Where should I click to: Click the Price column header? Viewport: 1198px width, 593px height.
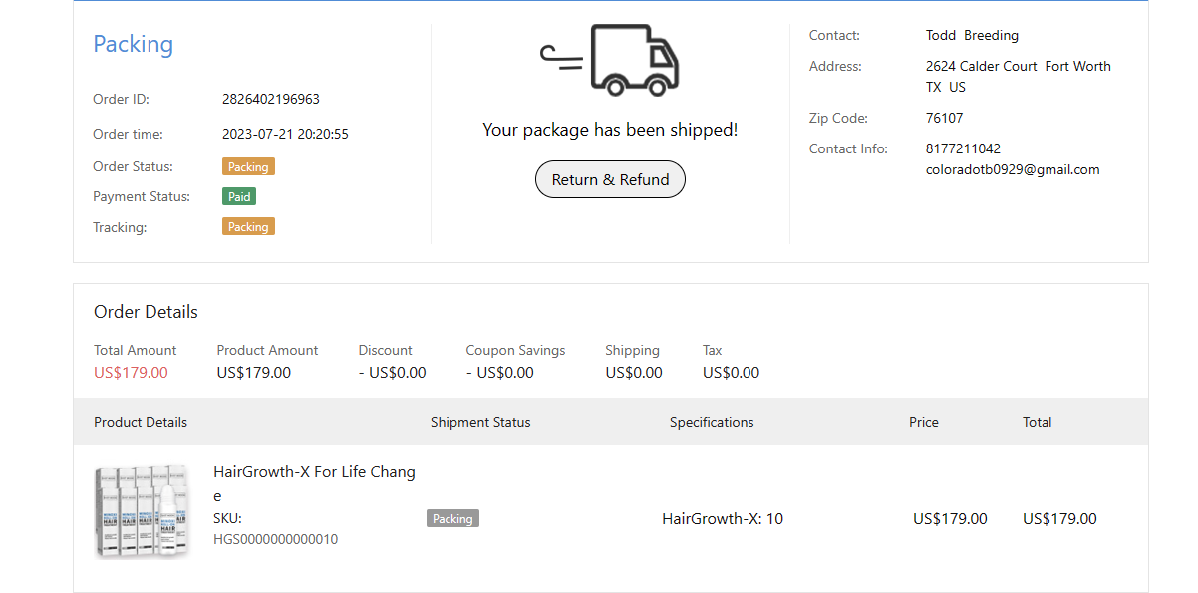click(x=924, y=422)
